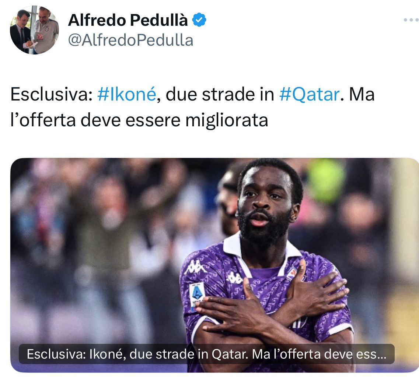This screenshot has width=419, height=377.
Task: Open the three-dot more options menu
Action: coord(411,20)
